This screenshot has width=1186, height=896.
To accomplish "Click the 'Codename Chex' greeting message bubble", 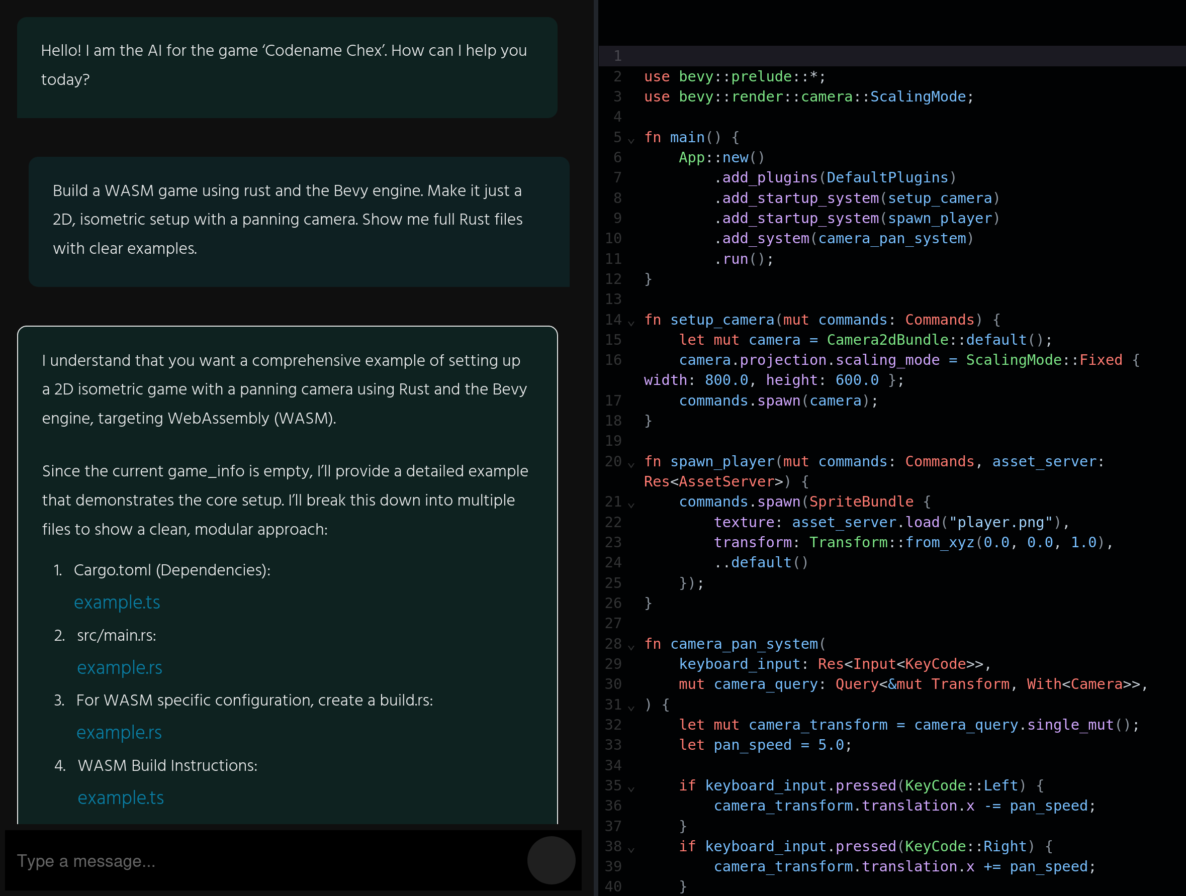I will pyautogui.click(x=287, y=66).
